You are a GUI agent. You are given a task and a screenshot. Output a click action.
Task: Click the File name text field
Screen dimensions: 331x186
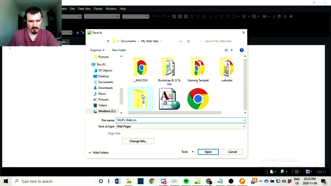coord(179,120)
